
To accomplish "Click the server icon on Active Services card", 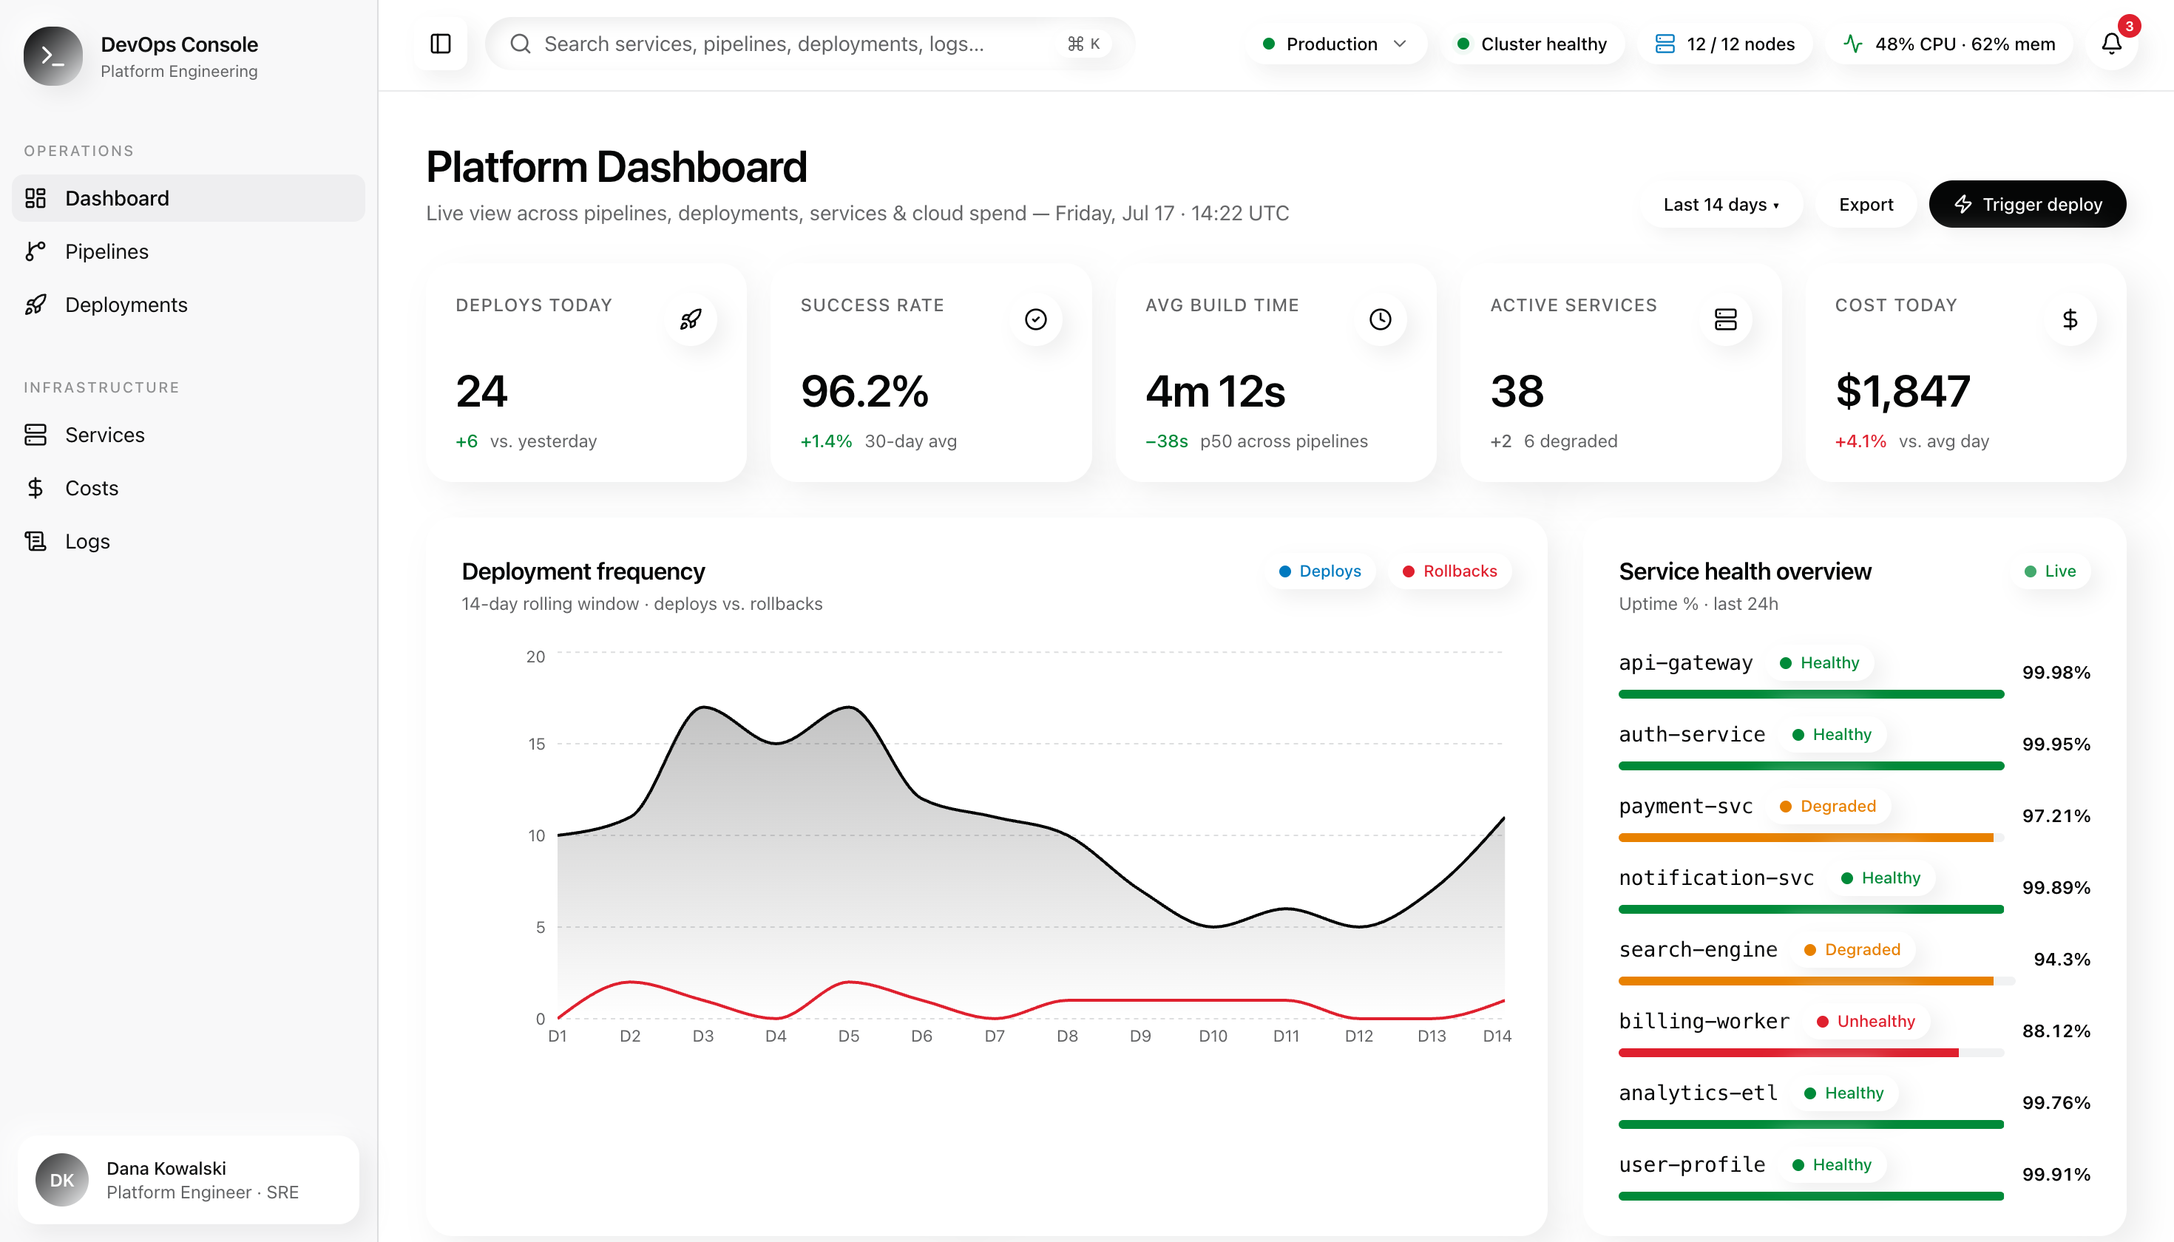I will (x=1725, y=319).
